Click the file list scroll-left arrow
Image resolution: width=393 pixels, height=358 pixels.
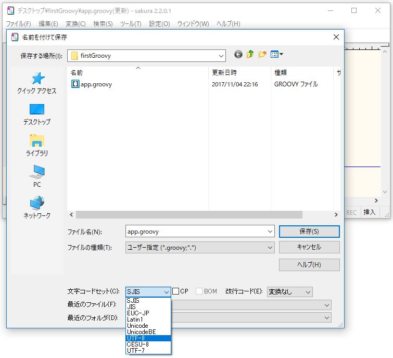click(71, 215)
